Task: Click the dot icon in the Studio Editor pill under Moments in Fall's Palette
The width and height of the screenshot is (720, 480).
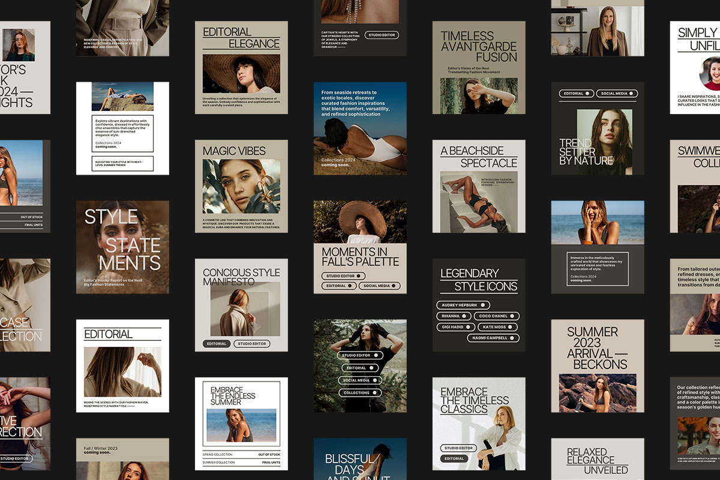Action: 358,275
